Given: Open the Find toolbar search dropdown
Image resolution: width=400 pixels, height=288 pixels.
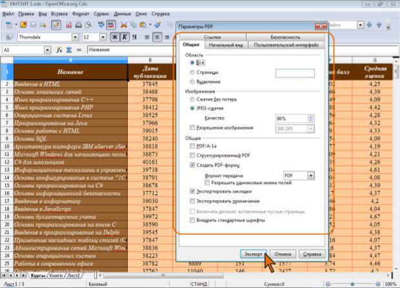Looking at the screenshot, I should click(x=360, y=25).
